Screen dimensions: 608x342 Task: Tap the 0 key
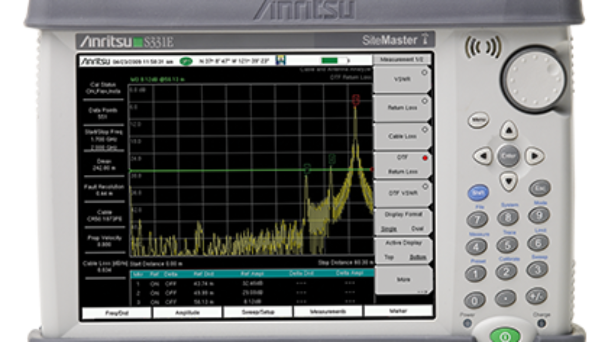pos(475,300)
